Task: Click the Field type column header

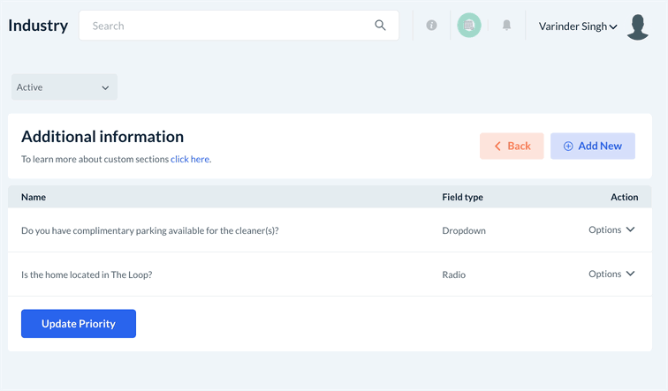Action: [x=462, y=197]
